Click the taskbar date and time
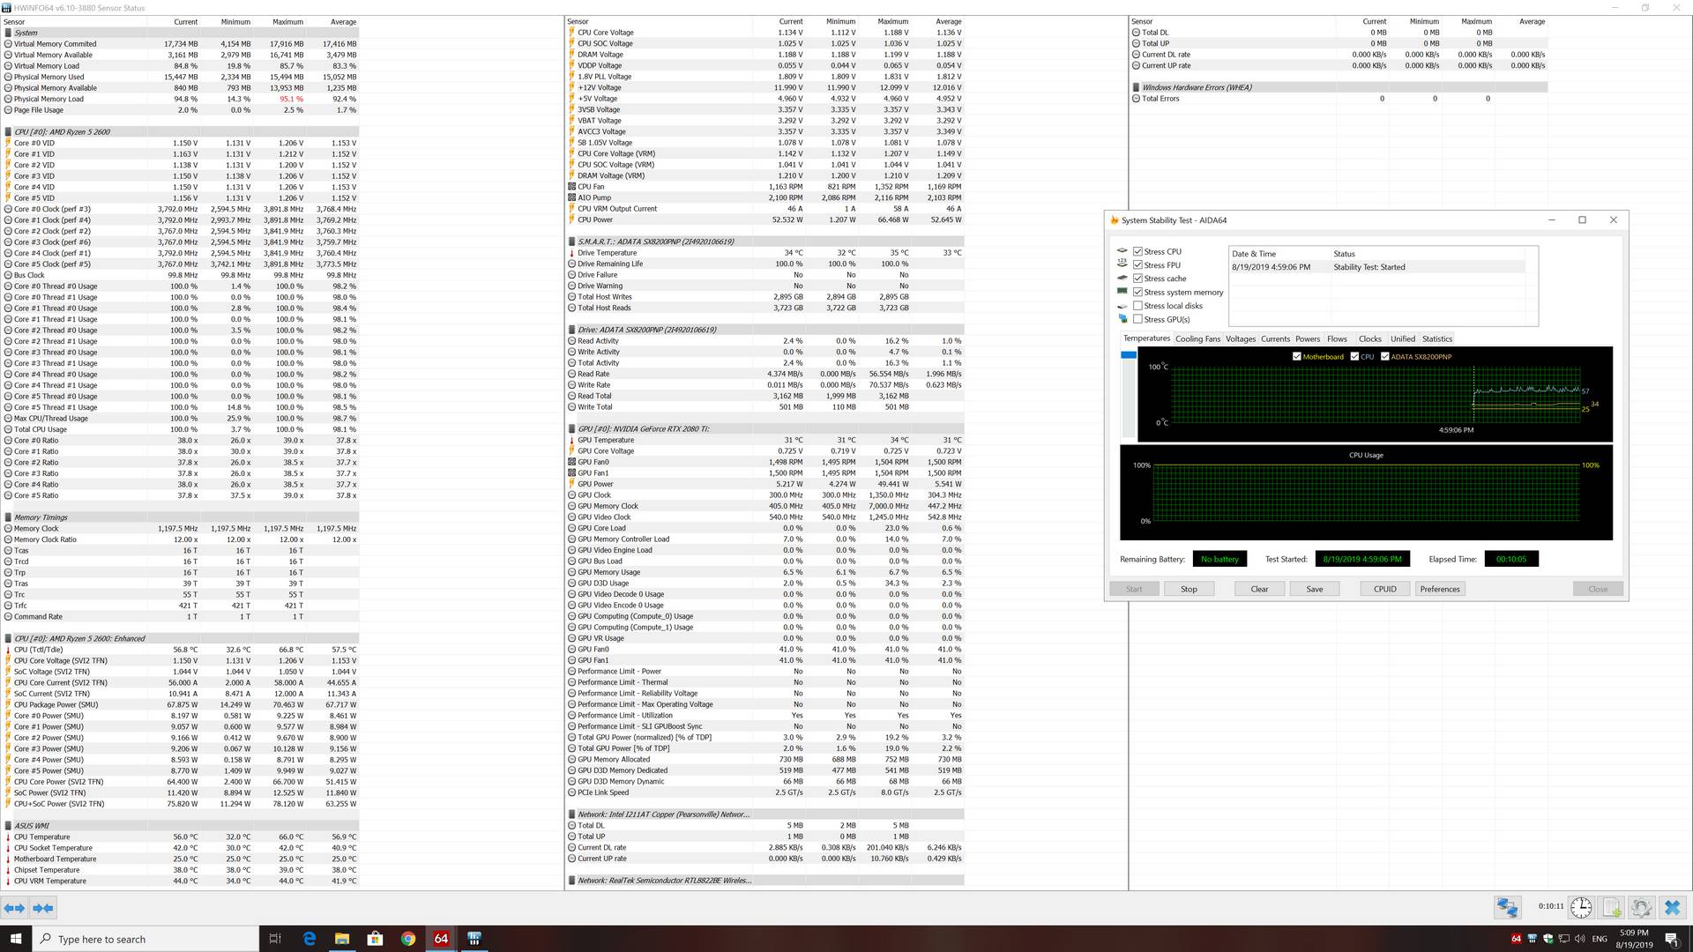1693x952 pixels. pyautogui.click(x=1634, y=939)
